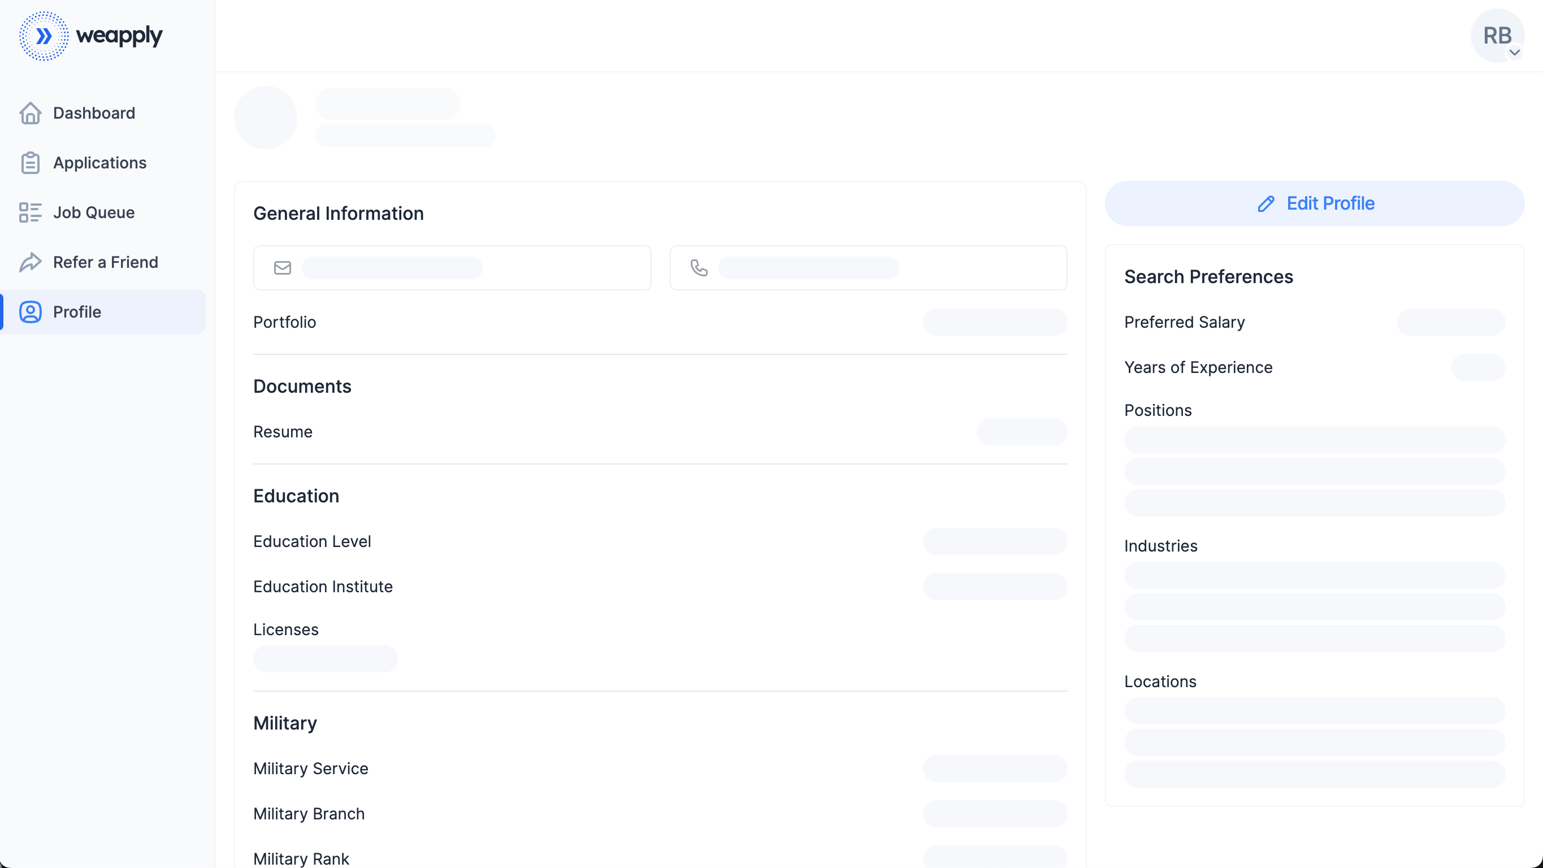Click the Profile user icon
The image size is (1543, 868).
(30, 312)
